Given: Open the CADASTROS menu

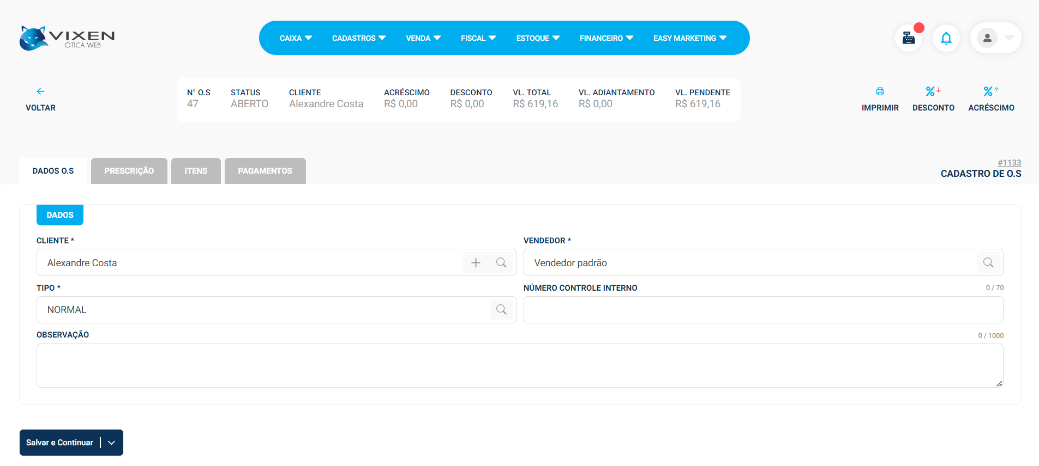Looking at the screenshot, I should click(x=359, y=38).
